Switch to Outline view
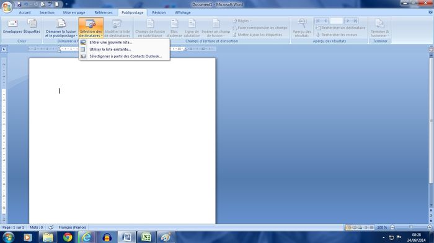Image resolution: width=434 pixels, height=243 pixels. [x=366, y=228]
